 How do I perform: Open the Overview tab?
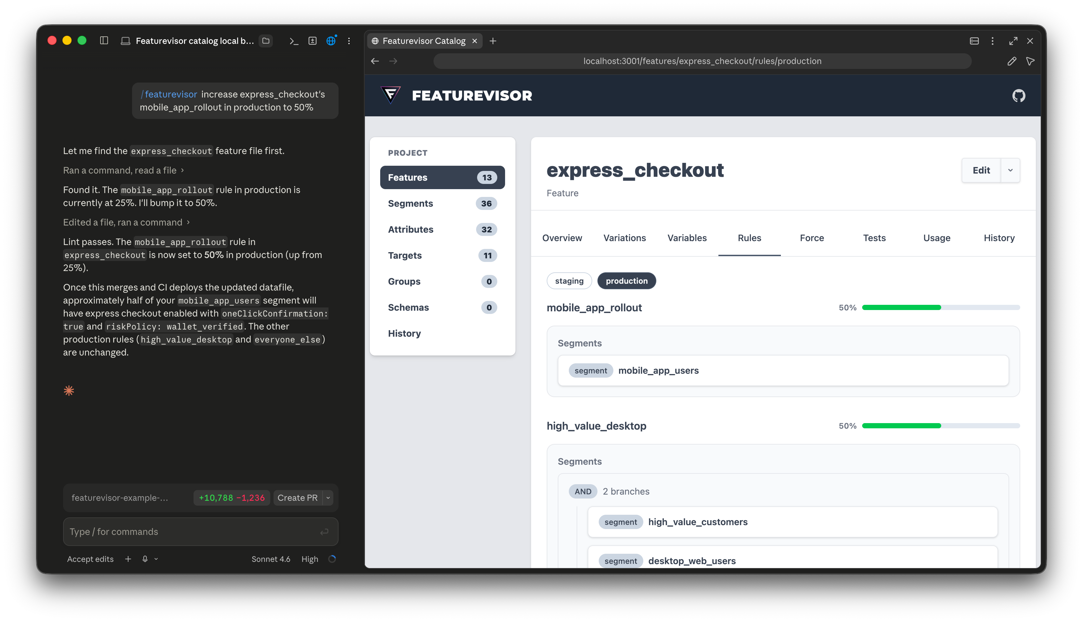[x=562, y=238]
